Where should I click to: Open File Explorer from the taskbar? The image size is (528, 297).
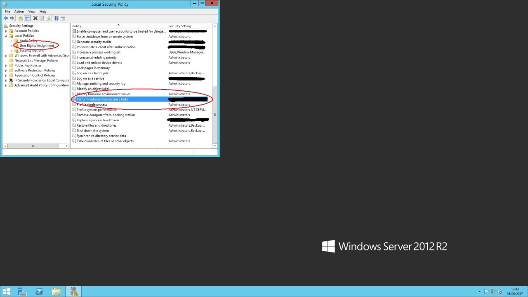[x=57, y=292]
